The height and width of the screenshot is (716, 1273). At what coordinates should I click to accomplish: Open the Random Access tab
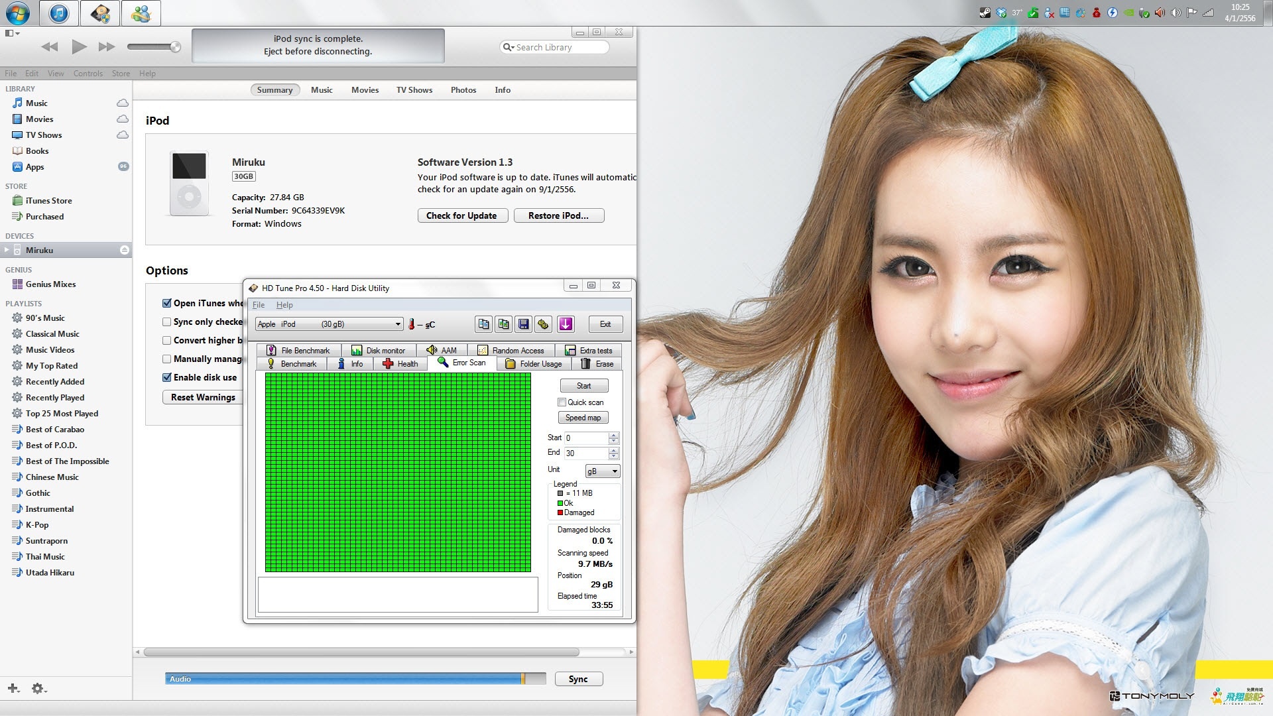[x=511, y=351]
